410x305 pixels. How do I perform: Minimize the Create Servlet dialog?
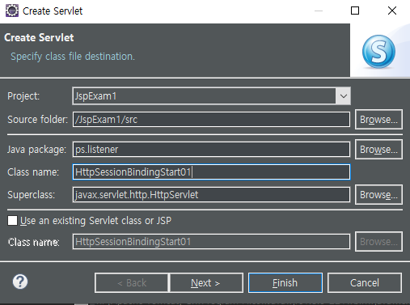pos(319,11)
